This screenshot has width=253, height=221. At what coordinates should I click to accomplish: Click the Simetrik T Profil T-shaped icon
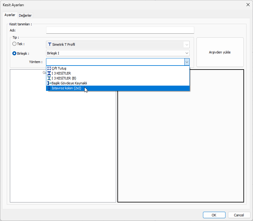[x=50, y=45]
